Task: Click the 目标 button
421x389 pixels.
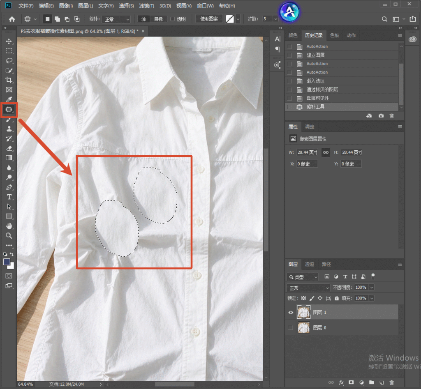Action: [x=158, y=19]
